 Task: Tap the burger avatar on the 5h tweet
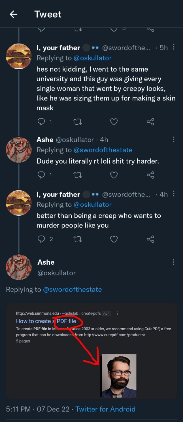click(x=19, y=56)
